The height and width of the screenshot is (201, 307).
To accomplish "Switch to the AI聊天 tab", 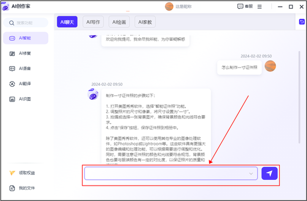I will [x=67, y=22].
